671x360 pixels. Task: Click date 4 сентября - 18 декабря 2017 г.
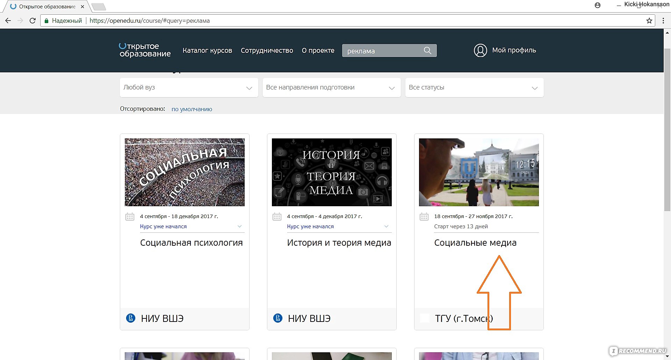pyautogui.click(x=179, y=216)
